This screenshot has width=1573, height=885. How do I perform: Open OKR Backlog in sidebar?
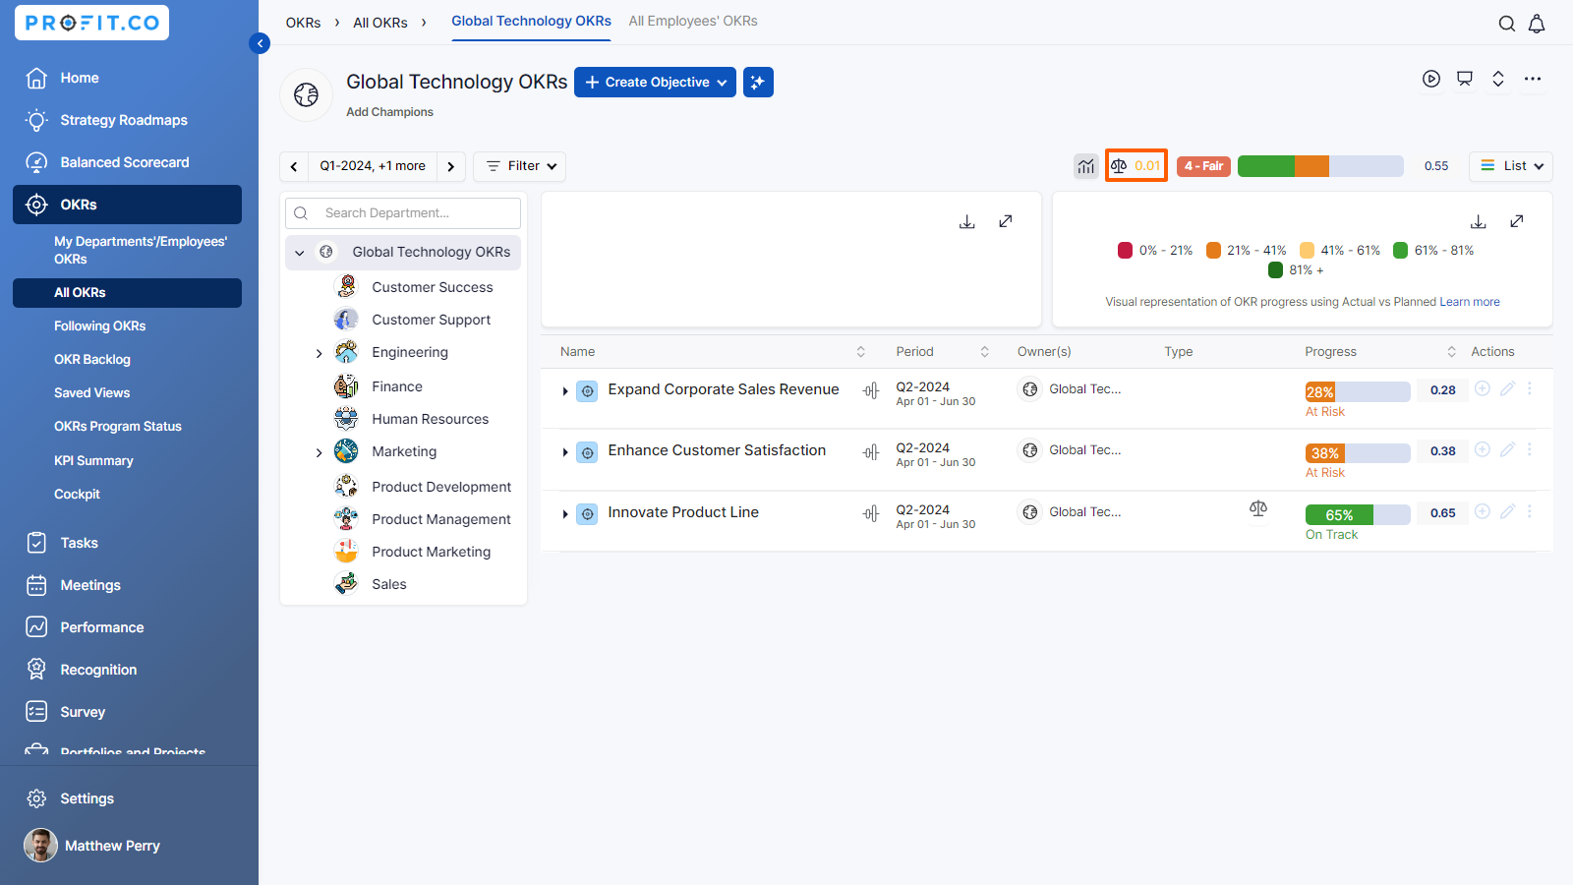coord(92,360)
